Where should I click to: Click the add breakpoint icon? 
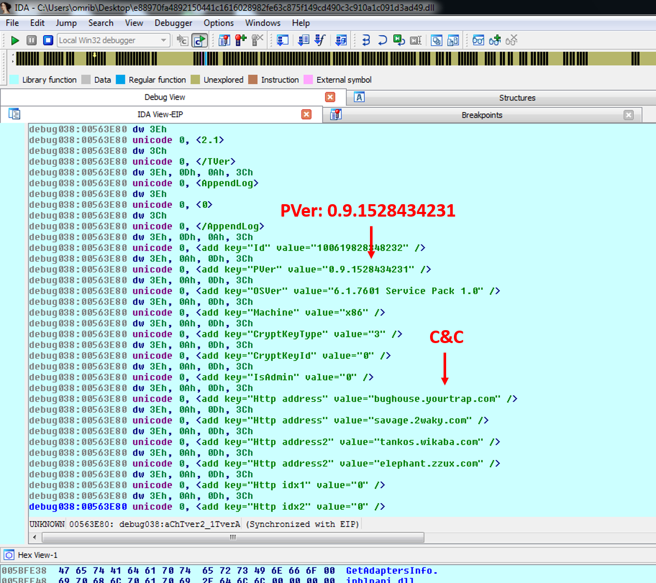pos(241,40)
